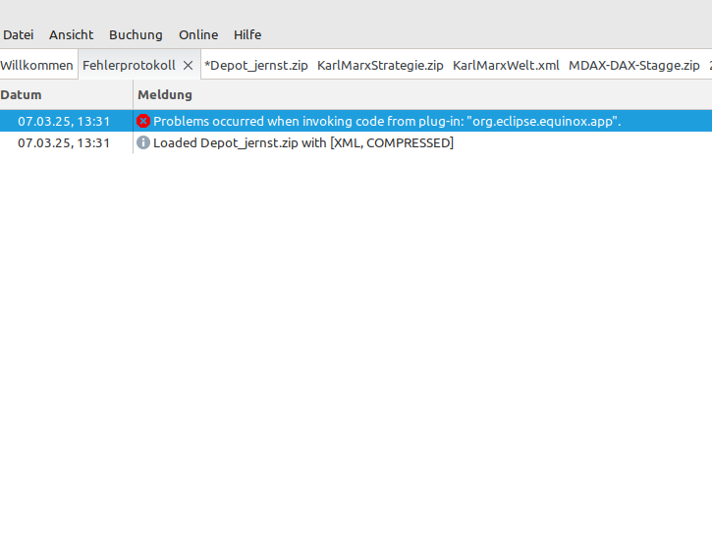Open the Ansicht menu

[72, 34]
